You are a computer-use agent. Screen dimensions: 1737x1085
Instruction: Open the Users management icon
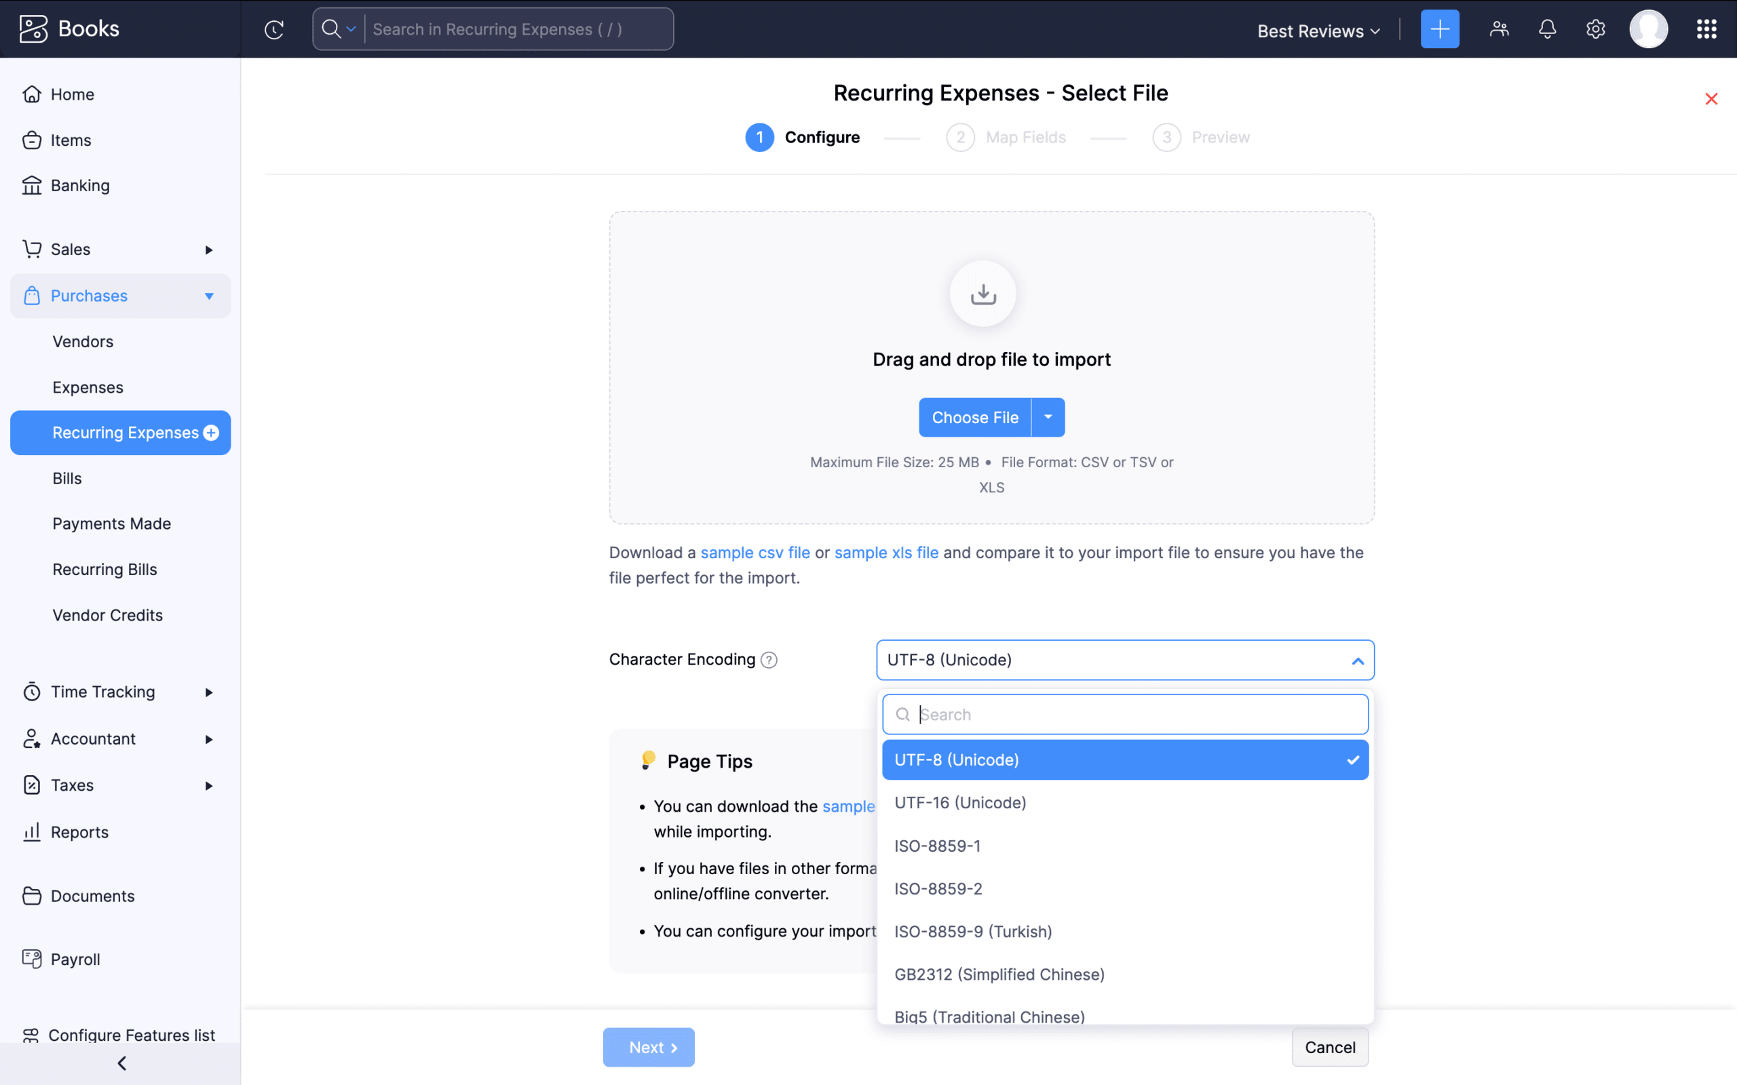coord(1500,28)
